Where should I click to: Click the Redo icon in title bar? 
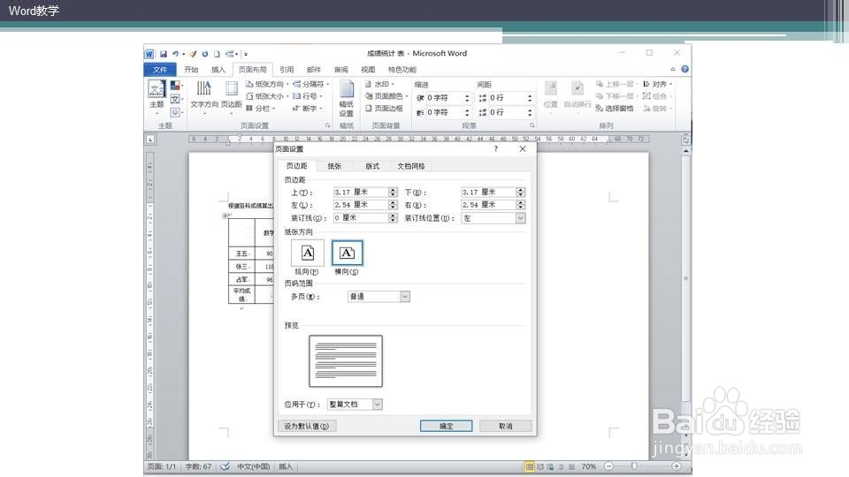pyautogui.click(x=205, y=54)
